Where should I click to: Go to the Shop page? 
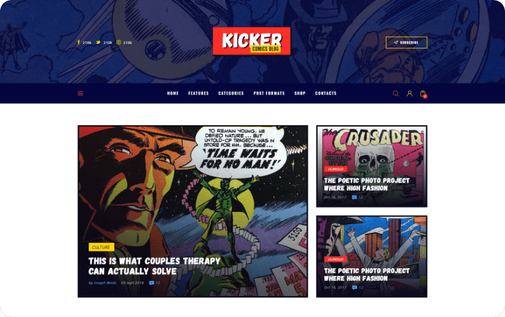pos(300,93)
